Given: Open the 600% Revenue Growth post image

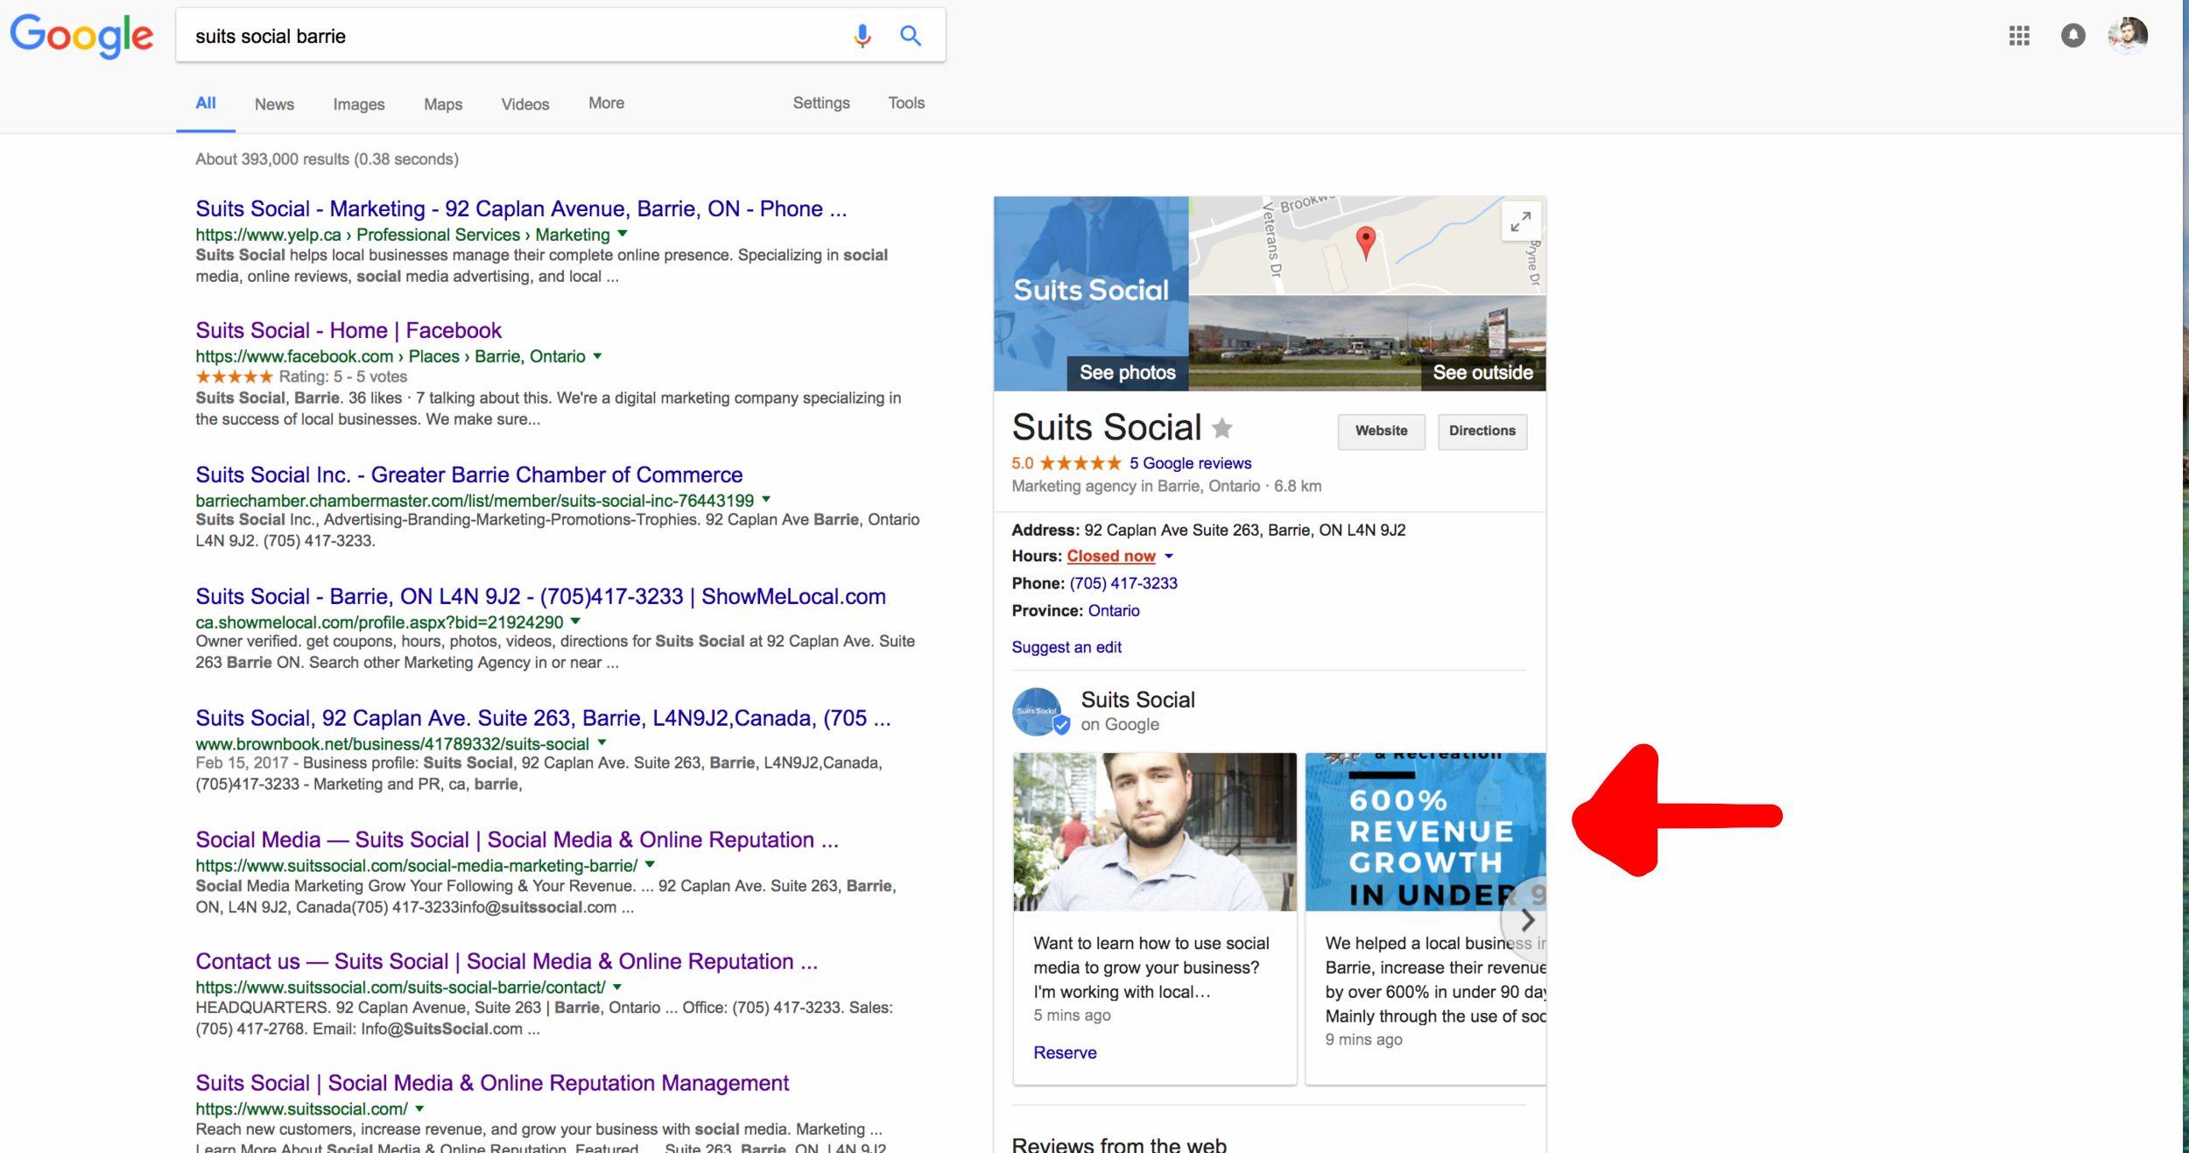Looking at the screenshot, I should click(1425, 832).
